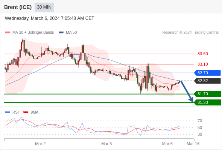
Task: Click the 30 MIN timeframe button
Action: coord(44,7)
